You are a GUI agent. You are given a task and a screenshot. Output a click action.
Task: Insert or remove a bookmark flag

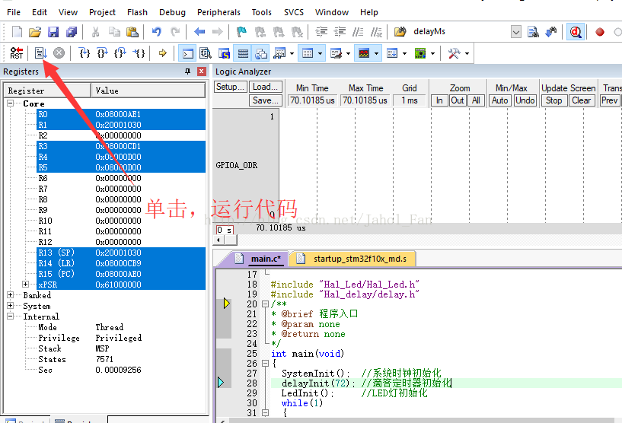coord(241,32)
